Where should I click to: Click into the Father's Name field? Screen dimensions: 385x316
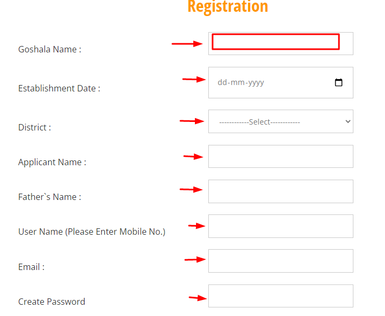281,191
